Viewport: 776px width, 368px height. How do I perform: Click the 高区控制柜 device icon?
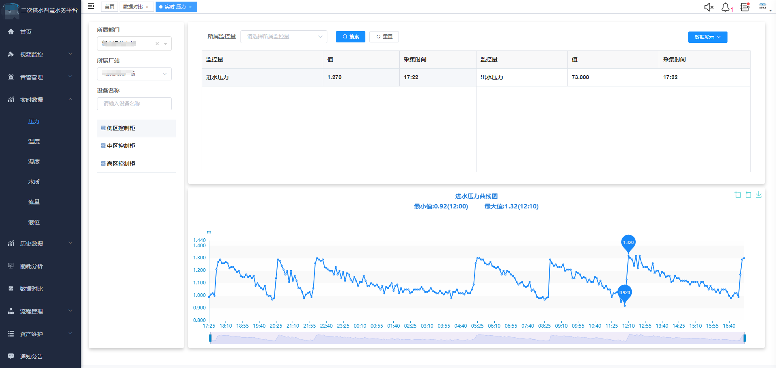103,164
